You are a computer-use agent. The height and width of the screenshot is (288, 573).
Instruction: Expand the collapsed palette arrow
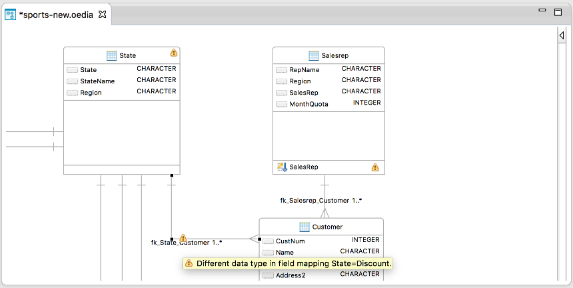(x=562, y=35)
